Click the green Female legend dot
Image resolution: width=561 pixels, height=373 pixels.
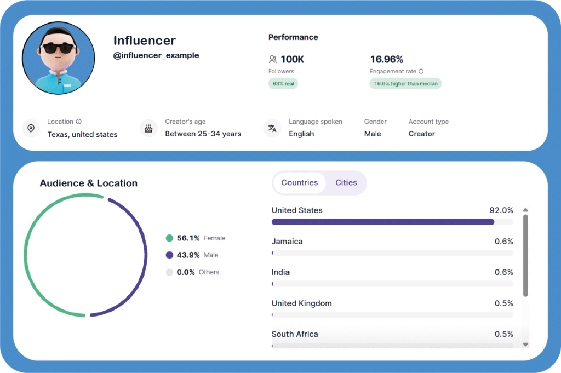click(169, 238)
